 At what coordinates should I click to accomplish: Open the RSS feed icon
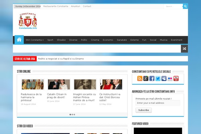[x=140, y=78]
